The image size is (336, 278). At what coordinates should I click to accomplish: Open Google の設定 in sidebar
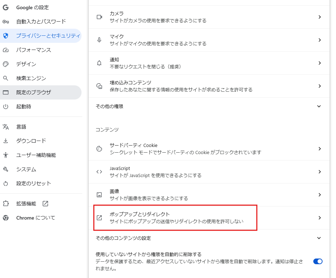(41, 7)
